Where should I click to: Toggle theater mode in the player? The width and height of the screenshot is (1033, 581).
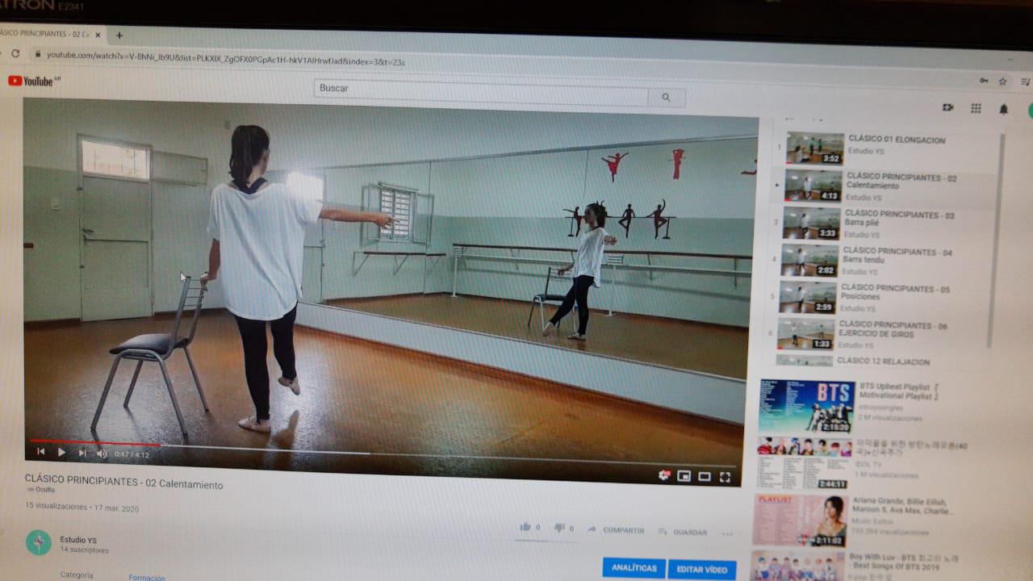tap(704, 476)
